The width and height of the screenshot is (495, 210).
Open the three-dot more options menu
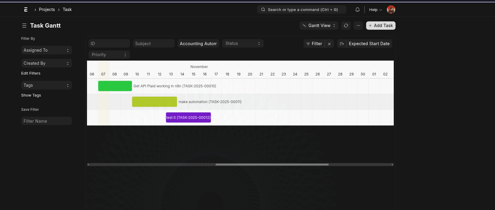point(358,26)
